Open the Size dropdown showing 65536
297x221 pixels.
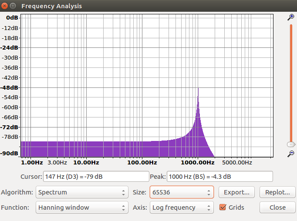[x=181, y=192]
